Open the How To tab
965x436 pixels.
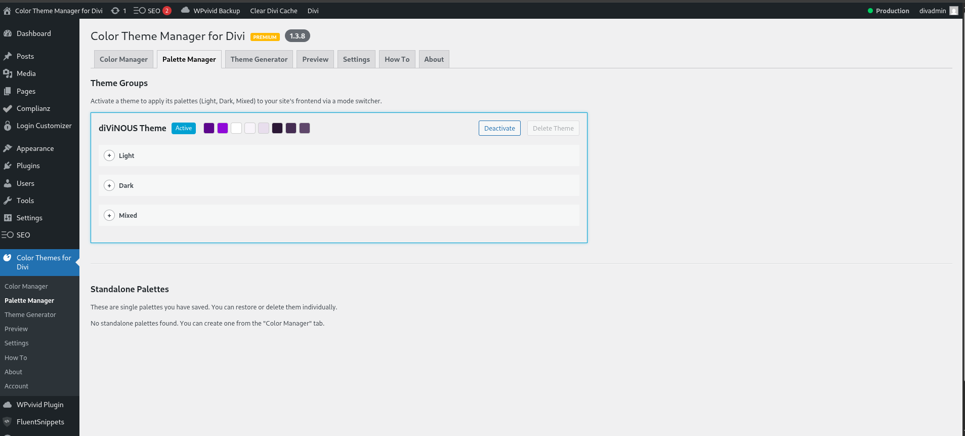397,59
